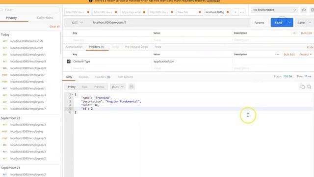Click the Download link in the banner
This screenshot has width=314, height=177.
coord(213,1)
